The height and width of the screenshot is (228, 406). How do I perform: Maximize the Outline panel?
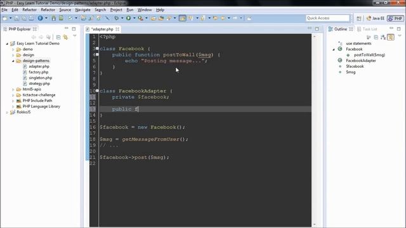click(399, 28)
